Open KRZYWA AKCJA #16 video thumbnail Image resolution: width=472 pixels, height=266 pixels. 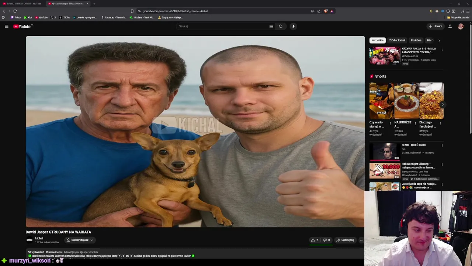tap(385, 56)
